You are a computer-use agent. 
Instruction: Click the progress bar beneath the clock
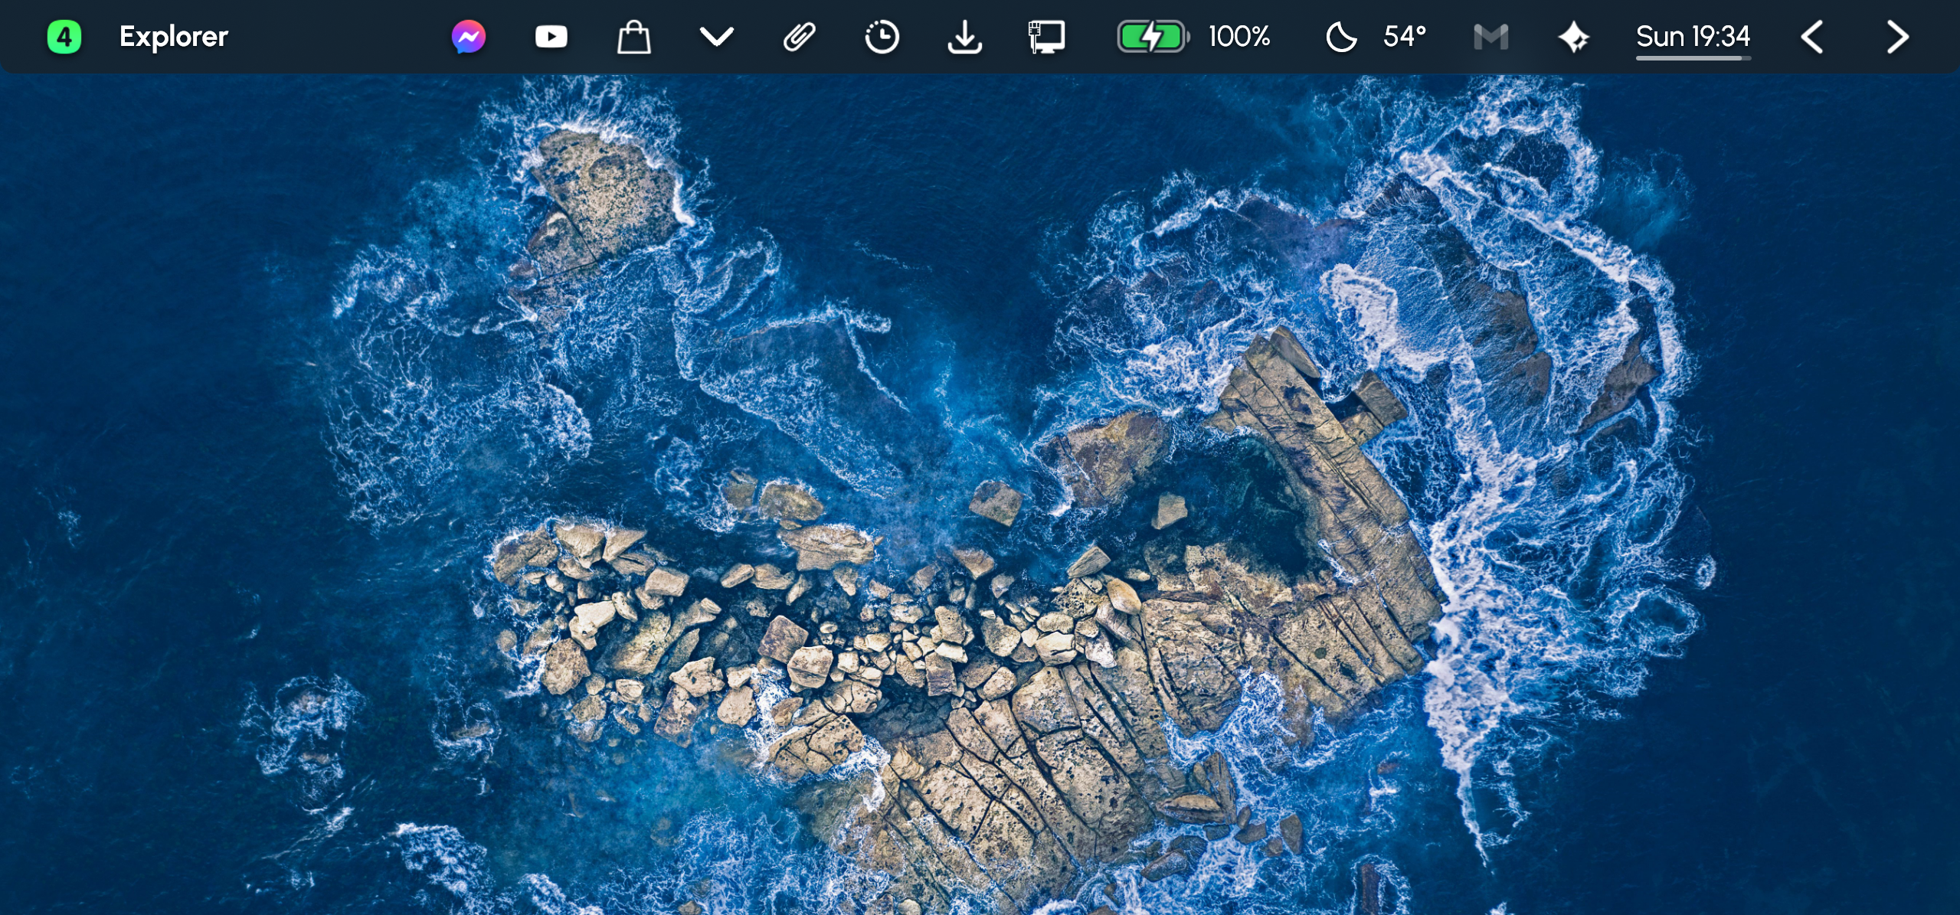(x=1693, y=57)
